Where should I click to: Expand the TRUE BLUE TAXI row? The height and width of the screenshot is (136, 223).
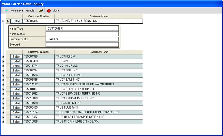tap(4, 108)
